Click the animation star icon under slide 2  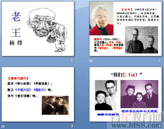click(91, 61)
